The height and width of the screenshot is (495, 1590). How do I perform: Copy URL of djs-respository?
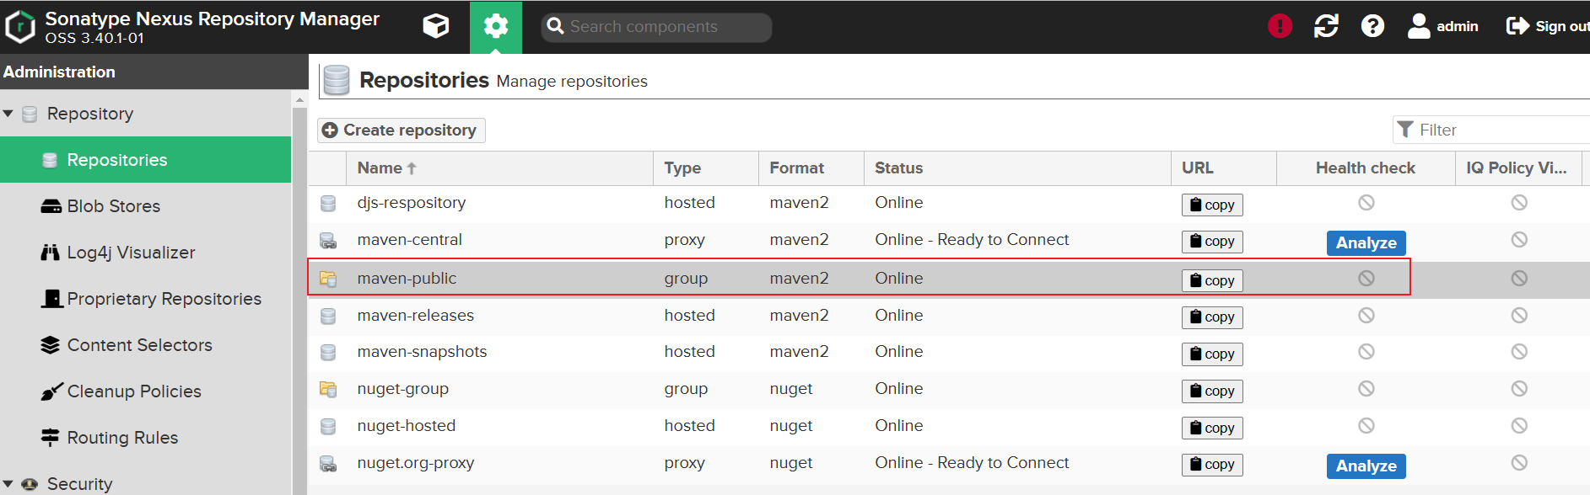pos(1212,205)
